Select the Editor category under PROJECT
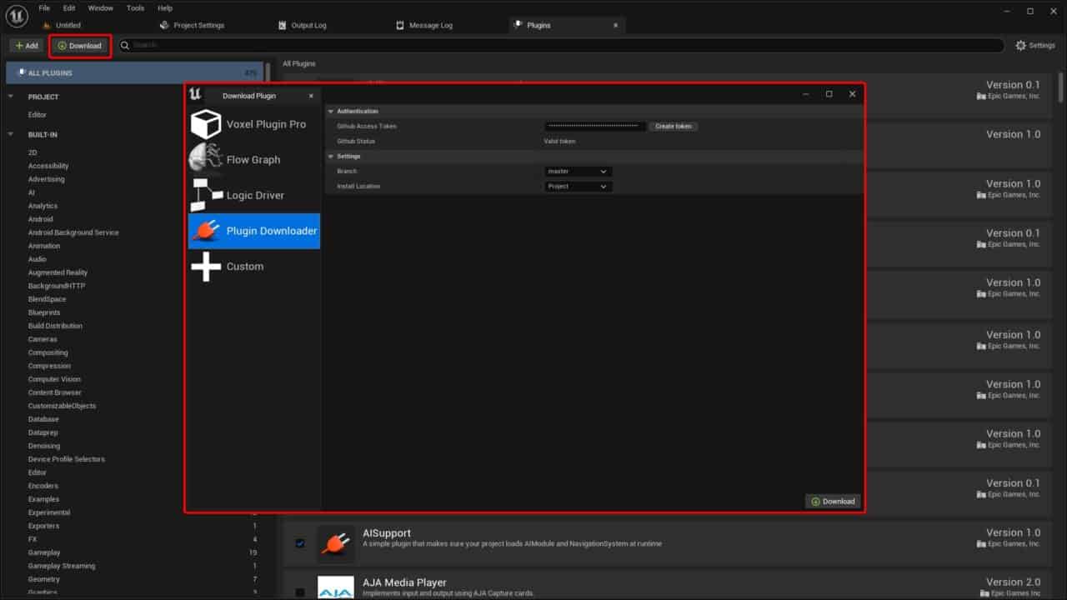Viewport: 1067px width, 600px height. coord(38,115)
